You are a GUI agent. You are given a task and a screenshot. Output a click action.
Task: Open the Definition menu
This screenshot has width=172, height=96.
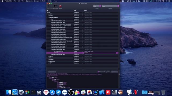coord(43,1)
